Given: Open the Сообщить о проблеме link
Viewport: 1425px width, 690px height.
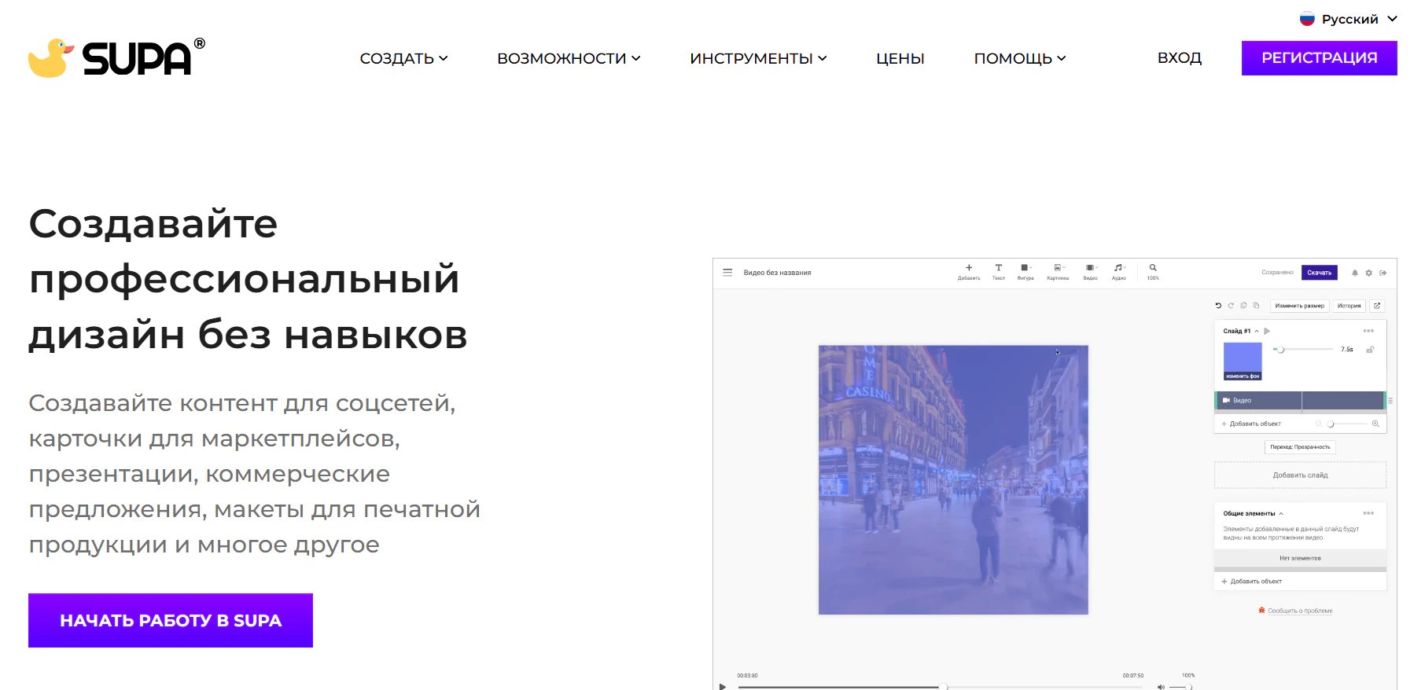Looking at the screenshot, I should [1296, 611].
